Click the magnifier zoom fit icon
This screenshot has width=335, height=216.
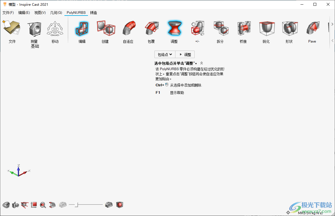coord(43,205)
